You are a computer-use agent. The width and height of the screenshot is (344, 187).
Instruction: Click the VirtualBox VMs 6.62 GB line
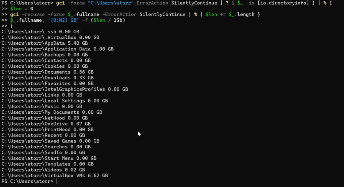[x=55, y=175]
